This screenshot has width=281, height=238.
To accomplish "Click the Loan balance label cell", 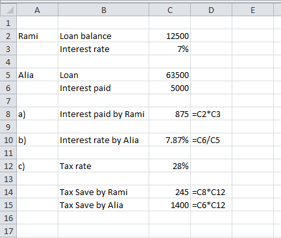I will [x=104, y=36].
